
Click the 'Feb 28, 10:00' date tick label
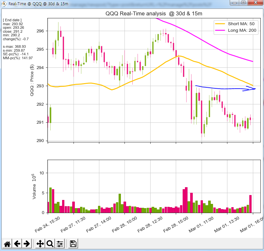pos(124,225)
